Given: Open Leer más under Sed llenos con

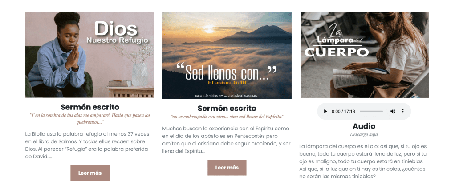Looking at the screenshot, I should (227, 168).
